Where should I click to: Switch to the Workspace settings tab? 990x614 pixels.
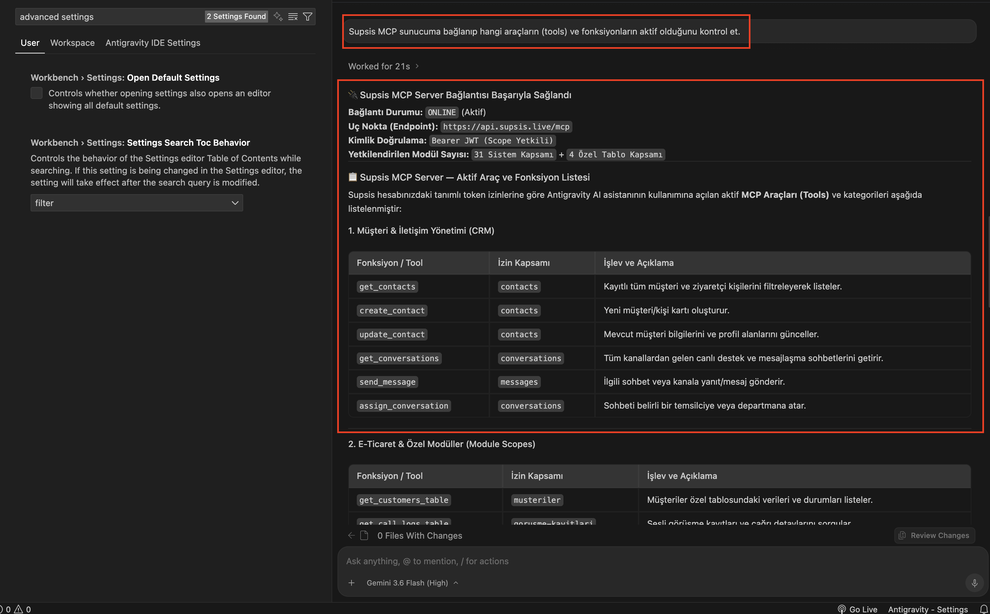[72, 42]
